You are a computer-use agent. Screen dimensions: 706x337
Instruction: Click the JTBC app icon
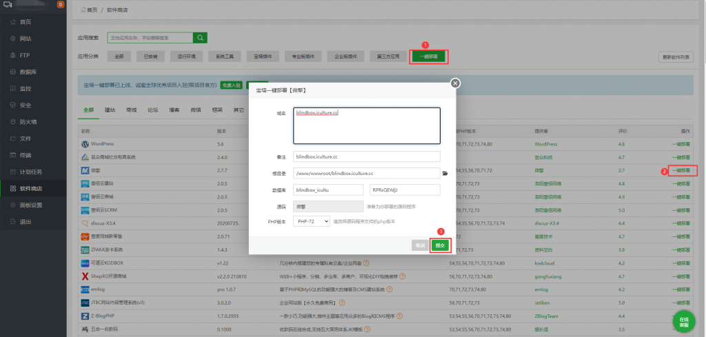(x=85, y=303)
